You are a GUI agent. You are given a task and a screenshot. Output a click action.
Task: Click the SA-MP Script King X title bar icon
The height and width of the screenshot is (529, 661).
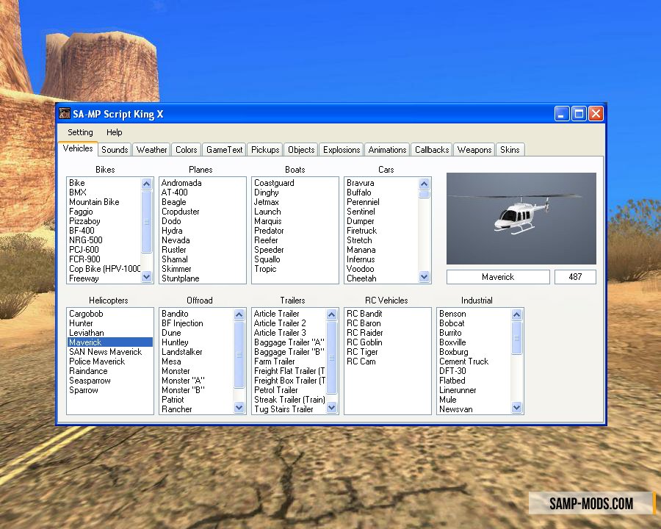point(65,113)
